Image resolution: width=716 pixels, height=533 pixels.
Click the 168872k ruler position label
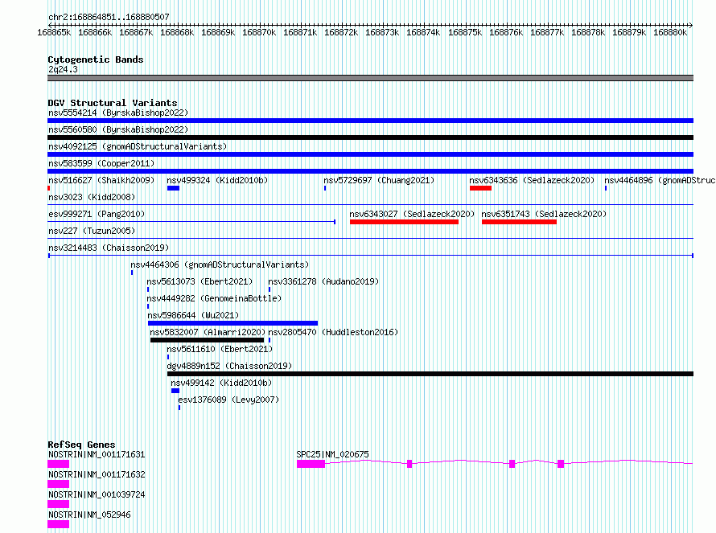click(x=341, y=32)
